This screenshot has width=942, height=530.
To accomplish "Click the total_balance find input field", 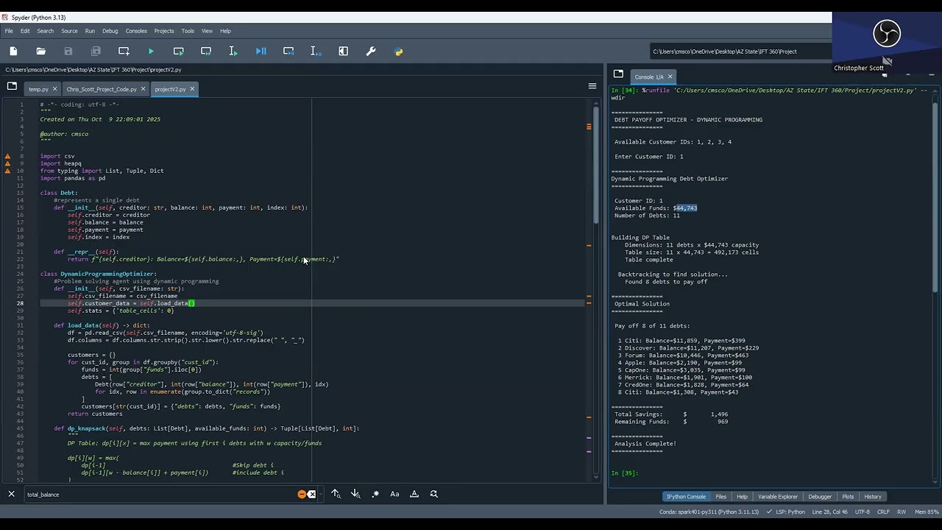I will coord(160,495).
